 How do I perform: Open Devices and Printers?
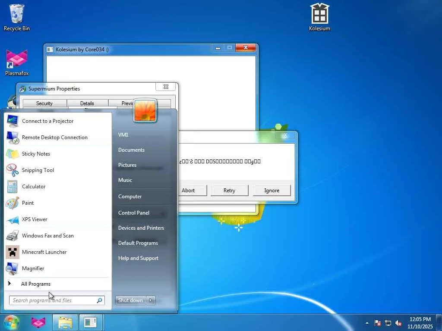(x=141, y=228)
